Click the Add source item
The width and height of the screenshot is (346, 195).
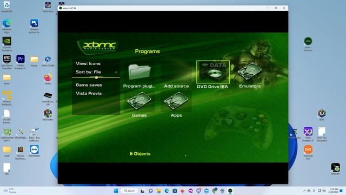click(176, 86)
